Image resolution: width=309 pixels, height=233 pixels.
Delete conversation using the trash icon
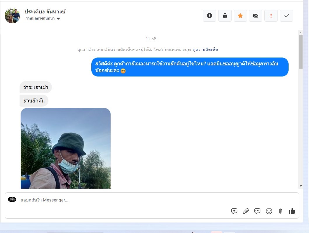point(225,15)
